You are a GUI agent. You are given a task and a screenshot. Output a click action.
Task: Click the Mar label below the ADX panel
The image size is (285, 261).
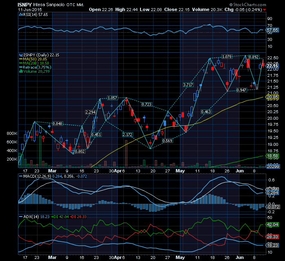point(53,257)
